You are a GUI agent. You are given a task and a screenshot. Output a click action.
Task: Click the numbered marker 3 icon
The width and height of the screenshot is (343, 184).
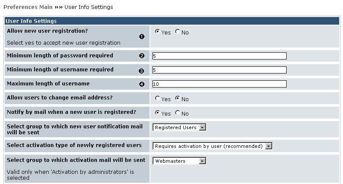pos(142,71)
